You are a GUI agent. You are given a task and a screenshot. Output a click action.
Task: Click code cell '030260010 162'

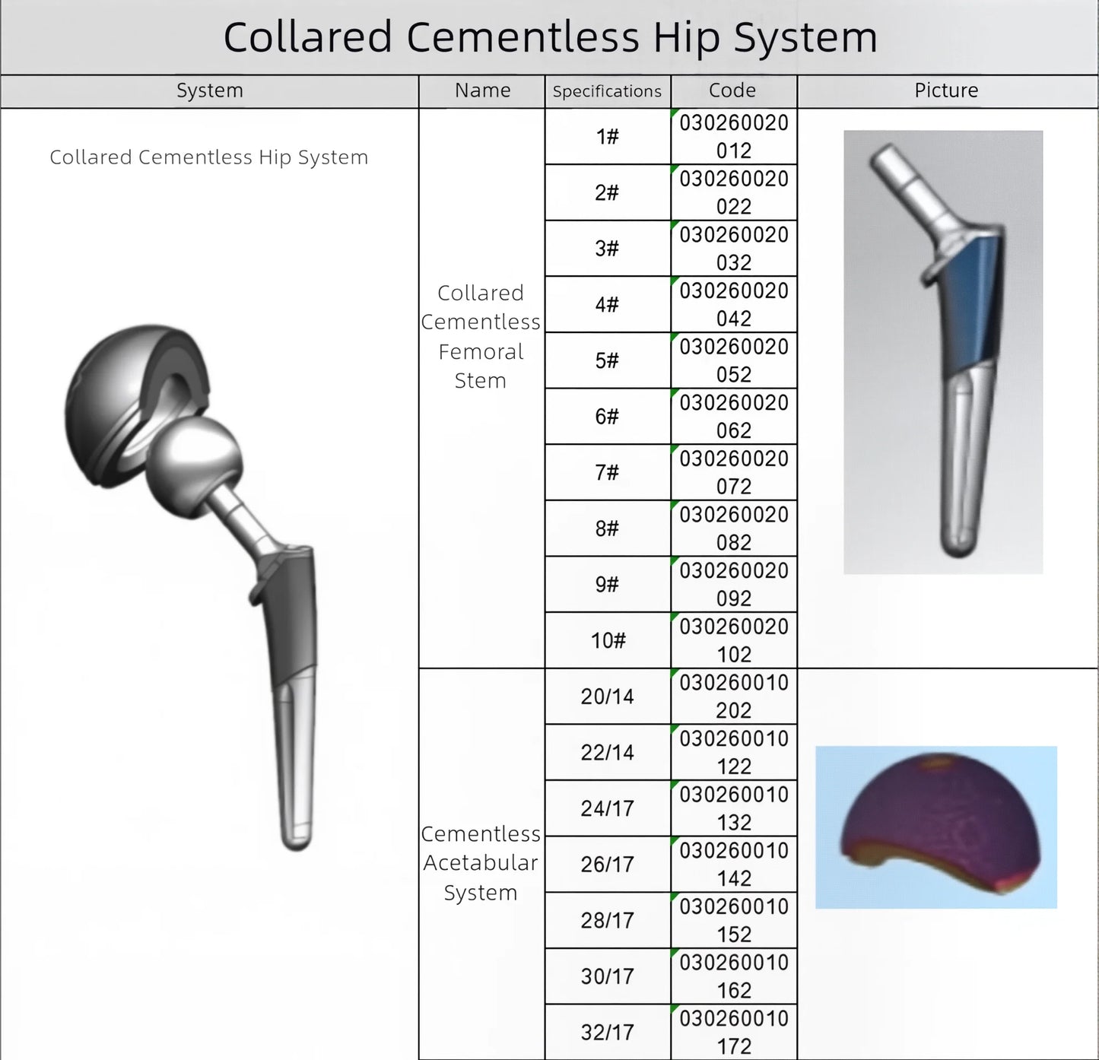[x=734, y=976]
